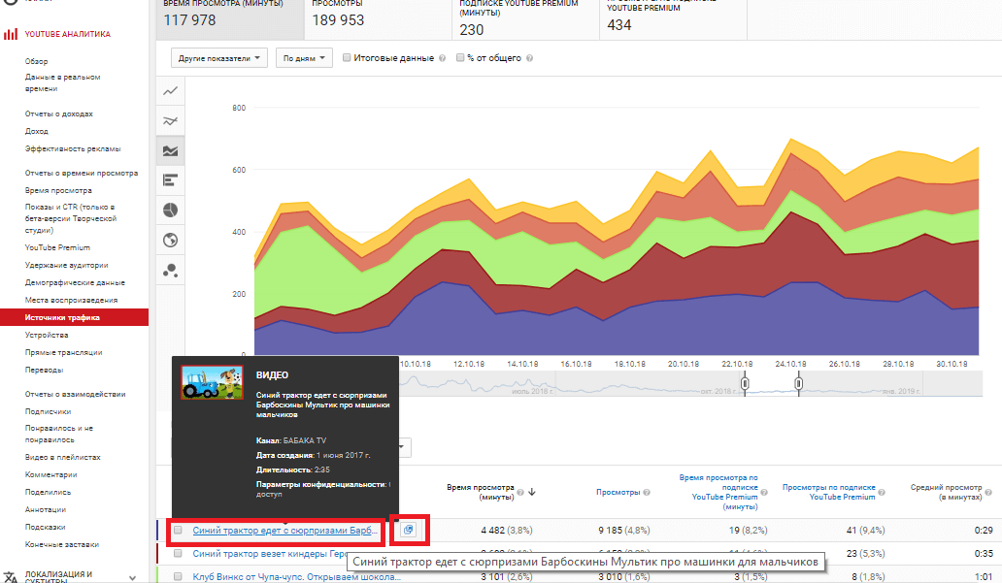Expand the По дням dropdown
Viewport: 1002px width, 583px height.
pyautogui.click(x=304, y=57)
